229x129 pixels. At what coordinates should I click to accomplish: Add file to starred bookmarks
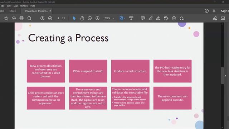tap(6, 18)
